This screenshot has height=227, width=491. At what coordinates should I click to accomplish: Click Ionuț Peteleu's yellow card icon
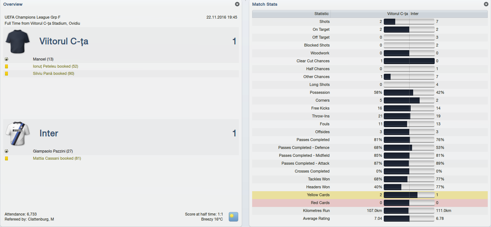click(x=6, y=67)
